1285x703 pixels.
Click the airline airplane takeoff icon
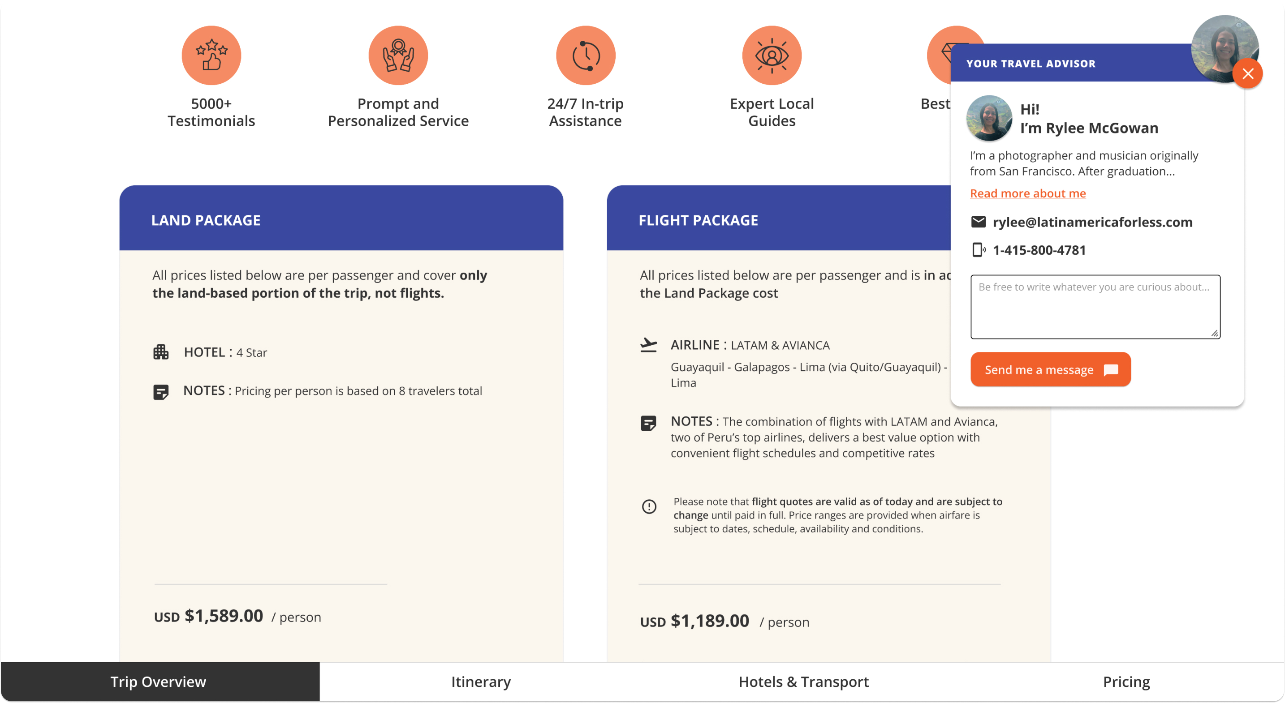(648, 345)
